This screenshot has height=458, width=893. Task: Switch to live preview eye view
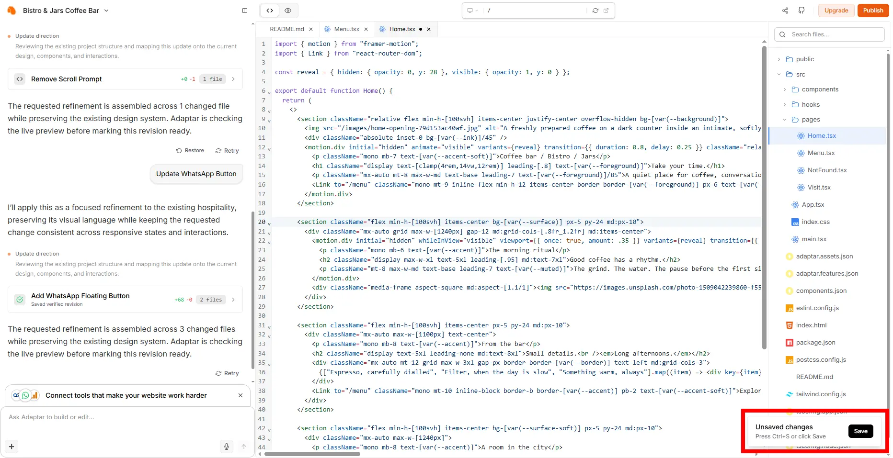coord(288,11)
